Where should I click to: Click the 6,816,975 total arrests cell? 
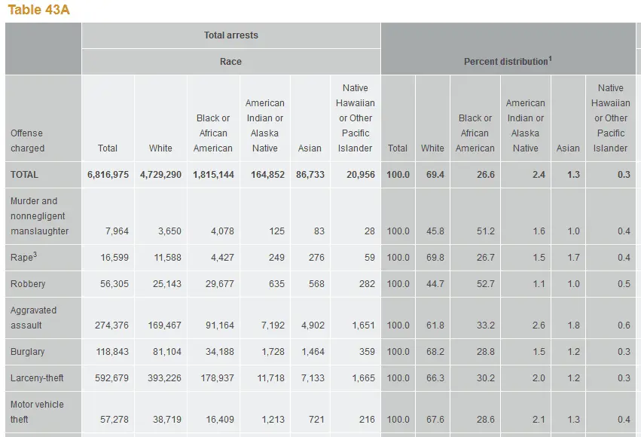click(108, 175)
